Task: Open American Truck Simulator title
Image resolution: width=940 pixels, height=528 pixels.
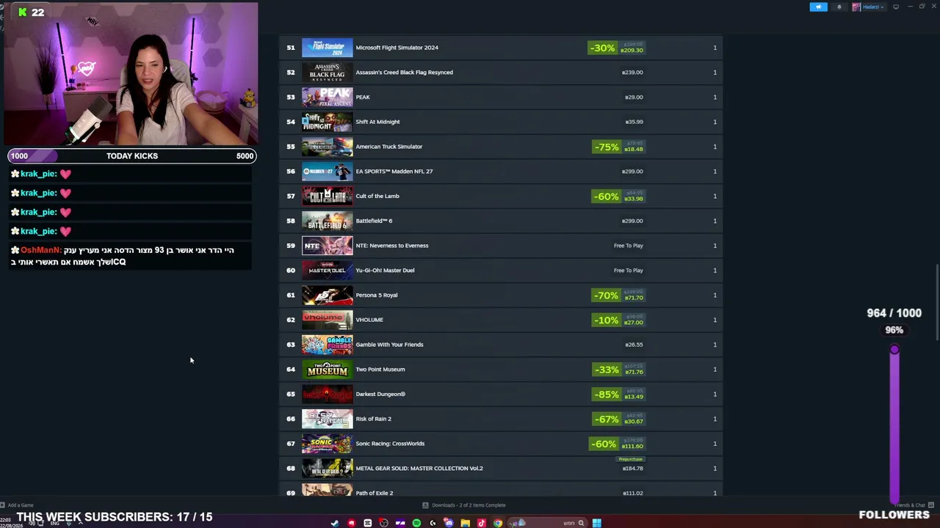Action: click(388, 147)
